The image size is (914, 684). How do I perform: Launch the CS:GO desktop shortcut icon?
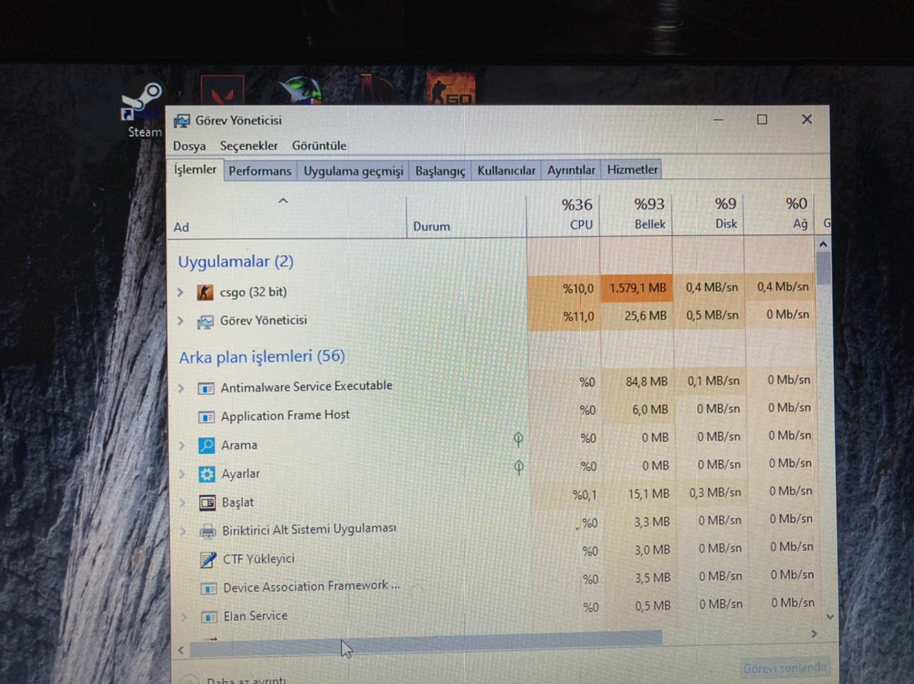[x=451, y=89]
